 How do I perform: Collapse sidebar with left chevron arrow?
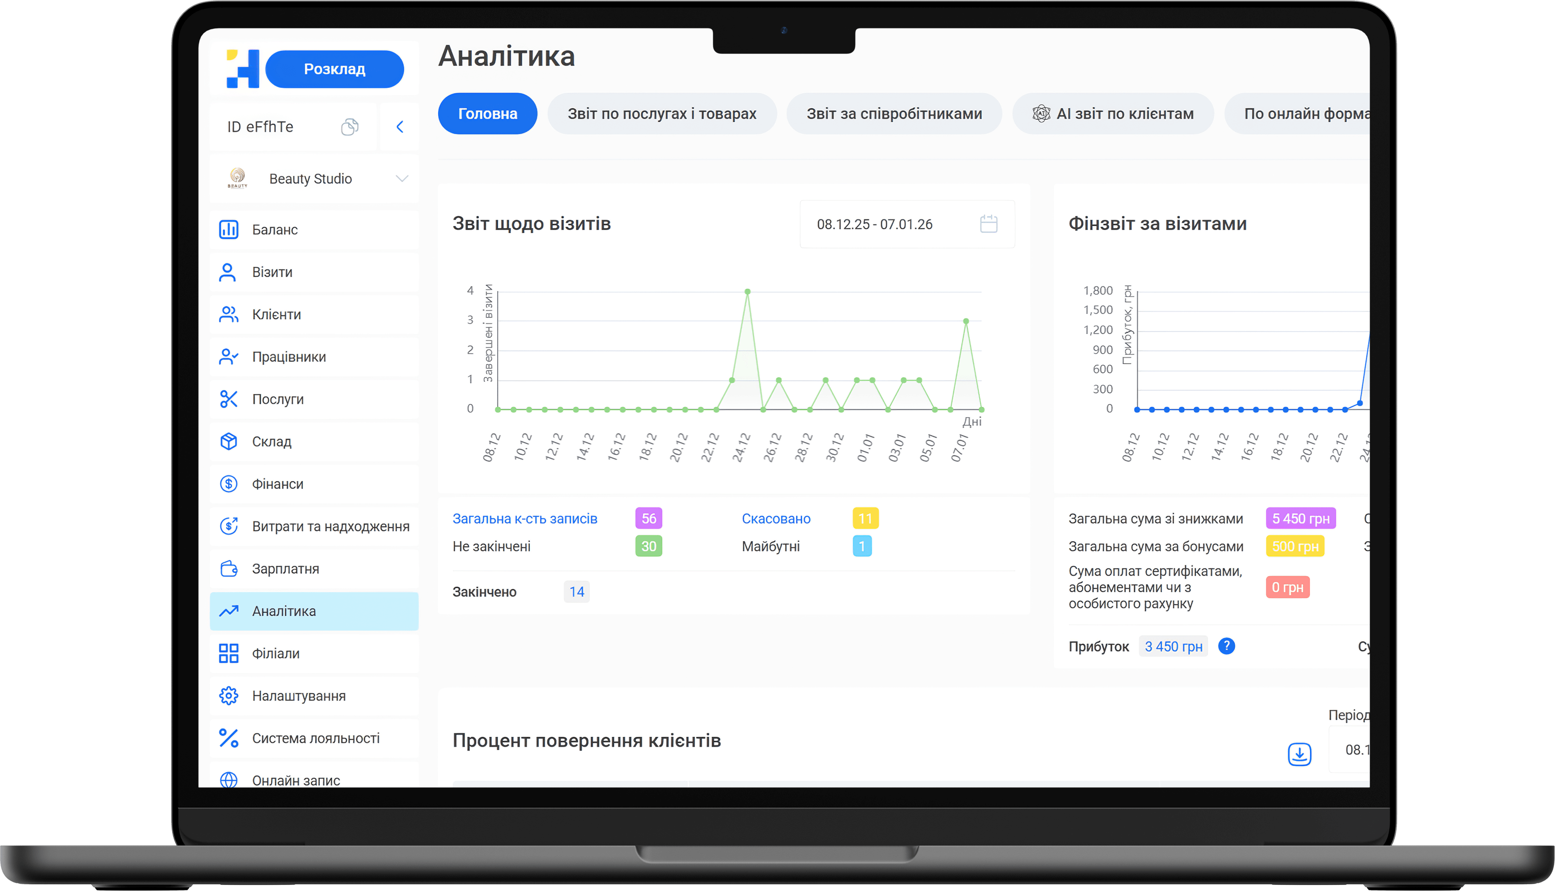[x=400, y=127]
